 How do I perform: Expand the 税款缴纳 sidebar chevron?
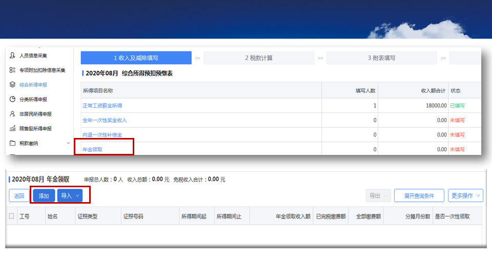pos(68,143)
